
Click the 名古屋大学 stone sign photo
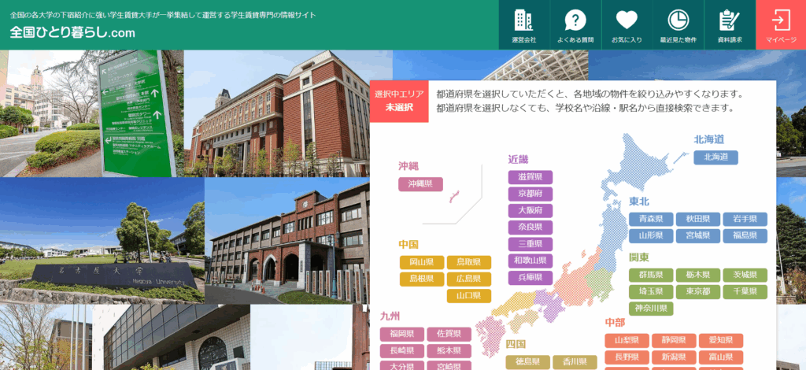point(102,241)
